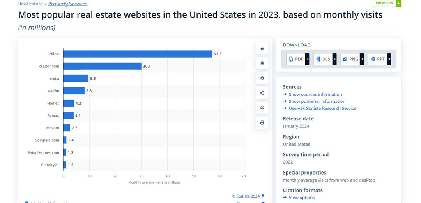Click the Compass.com axis label
This screenshot has width=421, height=203.
pos(47,140)
